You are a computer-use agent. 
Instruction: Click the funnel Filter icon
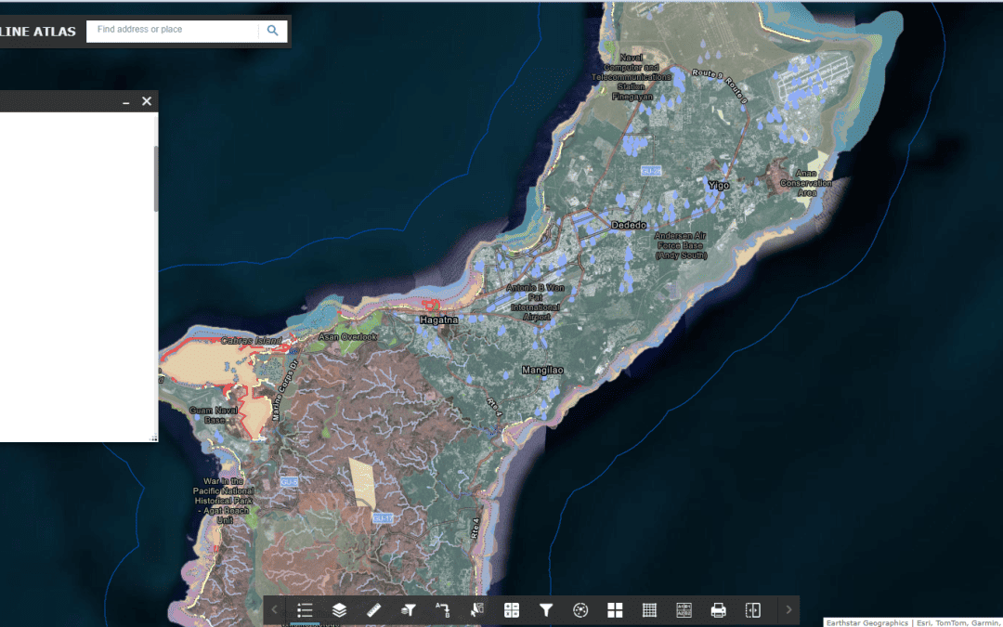coord(546,610)
